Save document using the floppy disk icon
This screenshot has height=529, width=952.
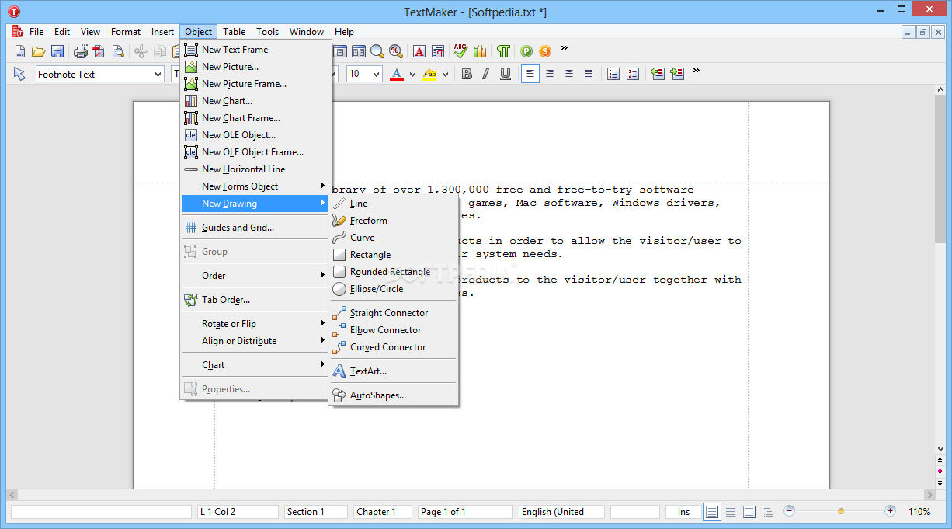coord(57,51)
